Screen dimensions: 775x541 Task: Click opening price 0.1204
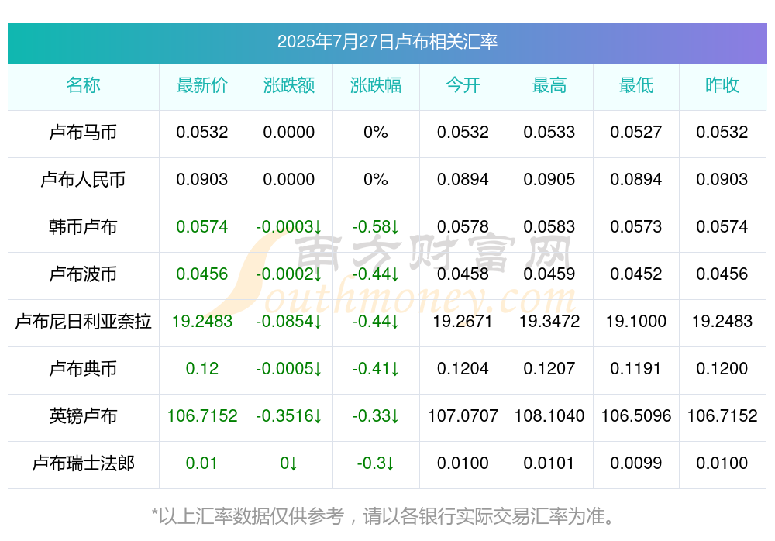[463, 368]
